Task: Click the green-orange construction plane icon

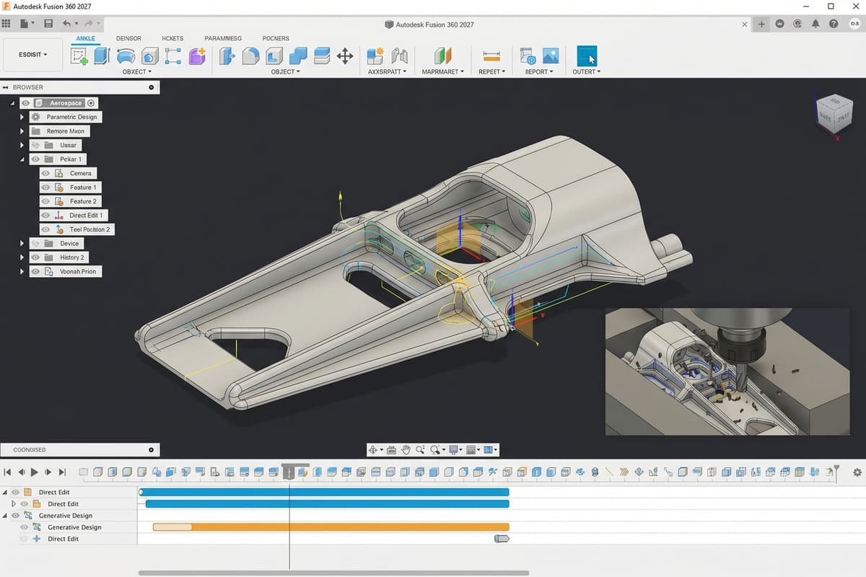Action: click(443, 56)
